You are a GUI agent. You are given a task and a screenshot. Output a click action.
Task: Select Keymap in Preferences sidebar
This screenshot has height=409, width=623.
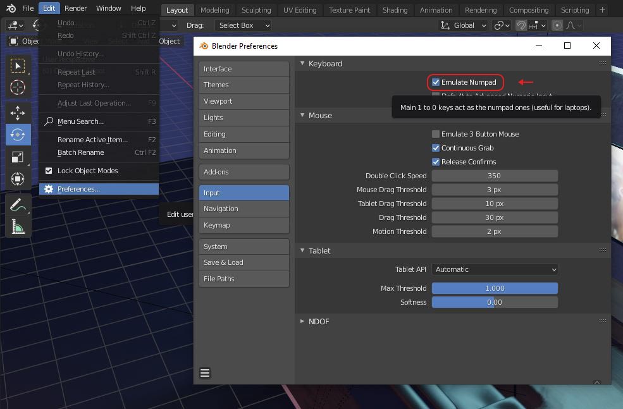coord(244,224)
